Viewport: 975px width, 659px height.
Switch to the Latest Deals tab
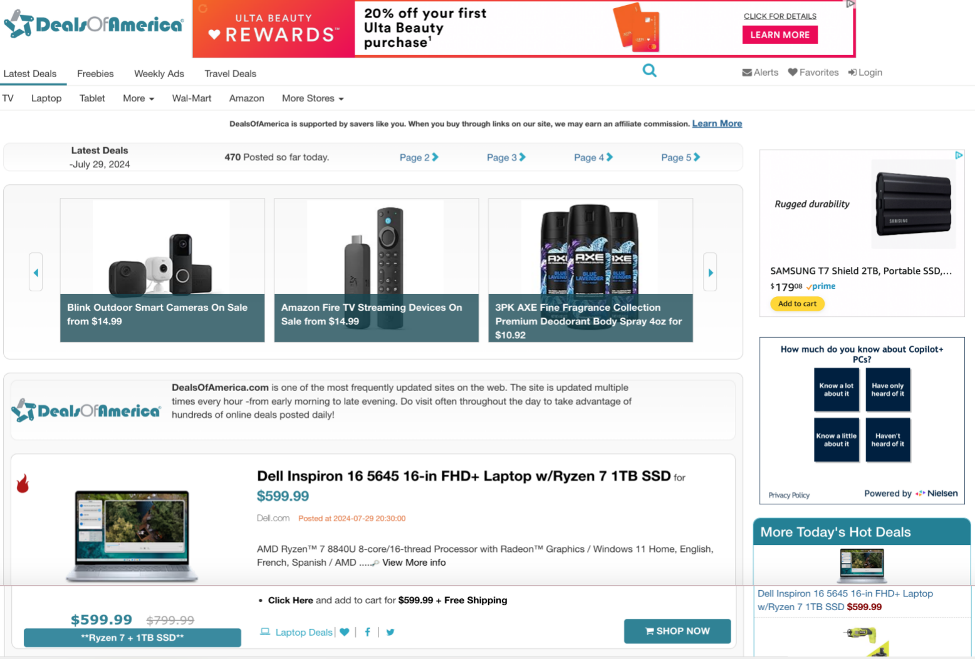[x=30, y=74]
